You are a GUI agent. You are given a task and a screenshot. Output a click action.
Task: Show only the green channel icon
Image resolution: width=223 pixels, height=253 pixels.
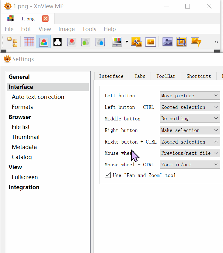[86, 42]
